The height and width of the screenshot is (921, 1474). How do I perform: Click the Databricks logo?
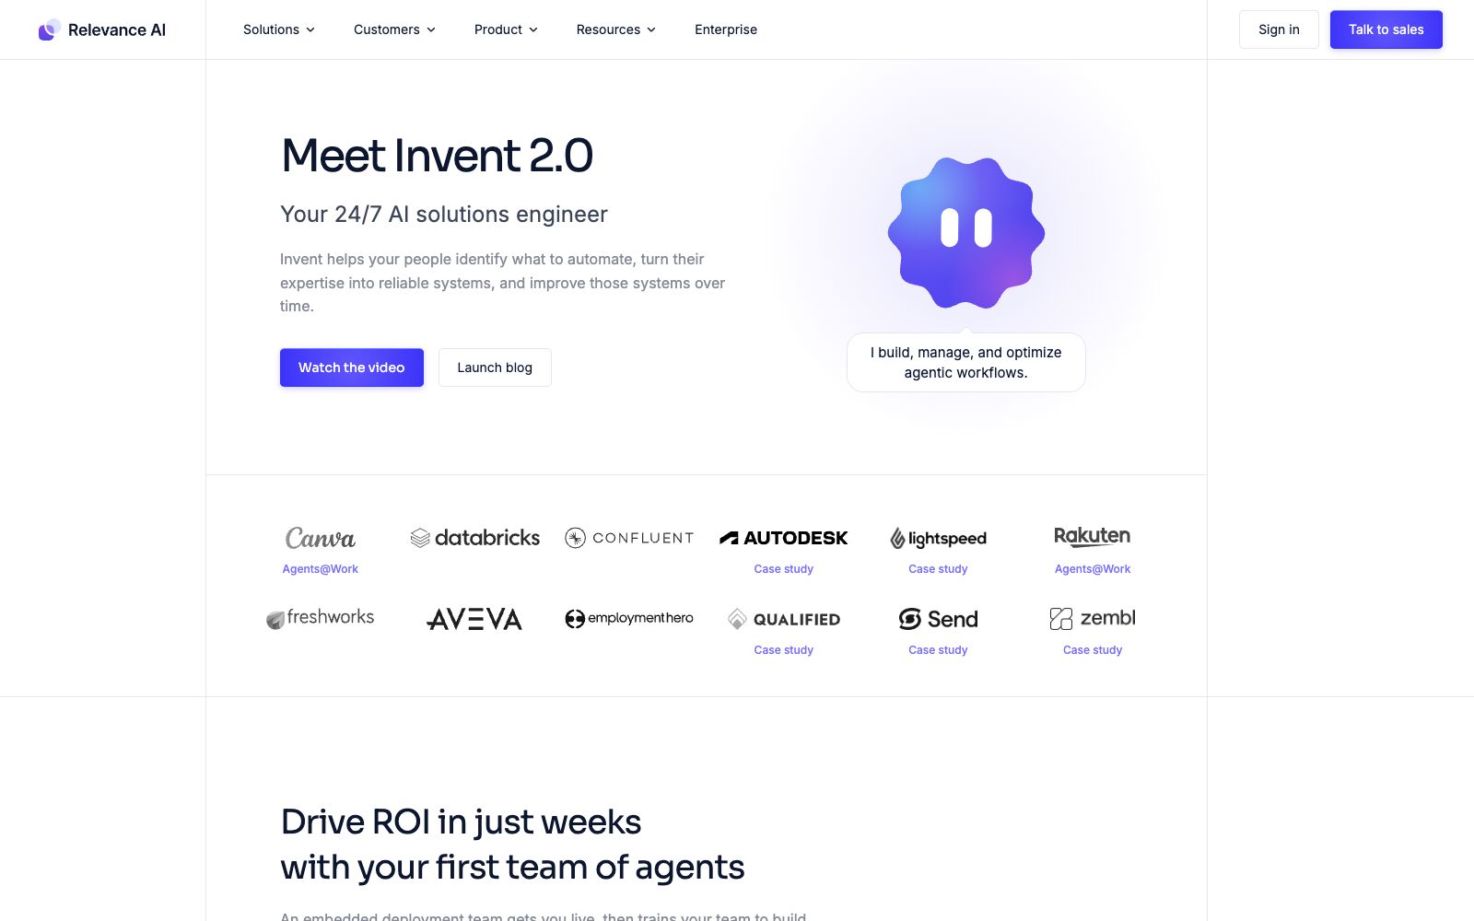475,538
